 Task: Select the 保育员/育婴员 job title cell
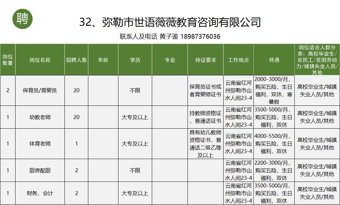(39, 90)
